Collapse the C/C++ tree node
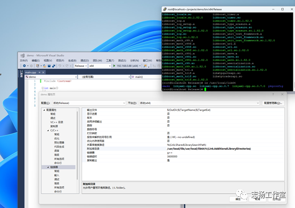295x208 pixels. click(x=48, y=131)
